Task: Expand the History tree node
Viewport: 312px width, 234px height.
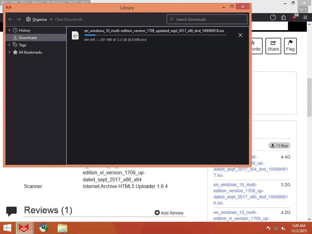Action: (x=9, y=30)
